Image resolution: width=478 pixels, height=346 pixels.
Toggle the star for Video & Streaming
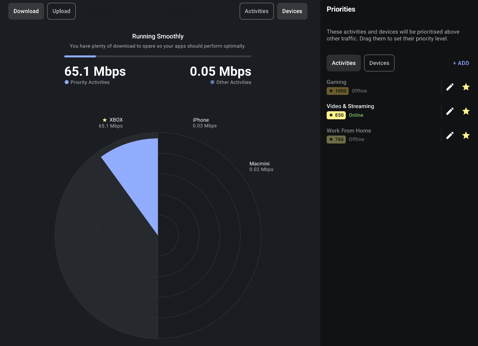tap(466, 111)
